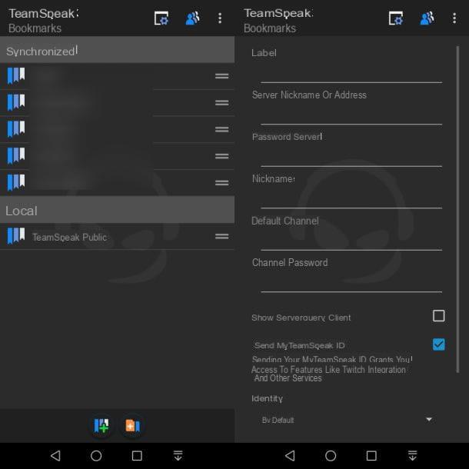469x469 pixels.
Task: Tap Android recents button on right screen
Action: pyautogui.click(x=371, y=455)
